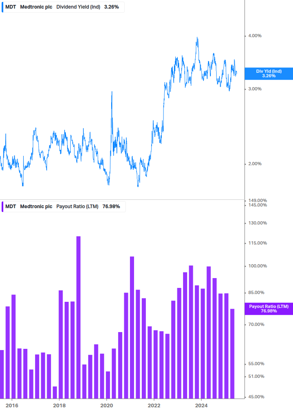Click 'Medtronic plc' in the Dividend Yield legend
The height and width of the screenshot is (411, 293).
point(36,7)
